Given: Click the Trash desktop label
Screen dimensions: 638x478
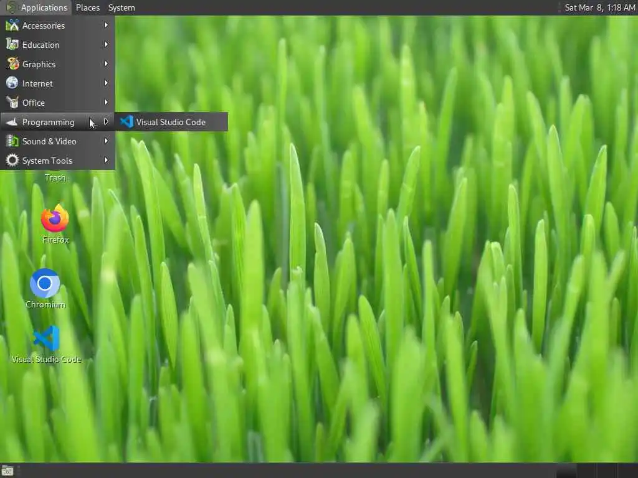Looking at the screenshot, I should click(55, 178).
